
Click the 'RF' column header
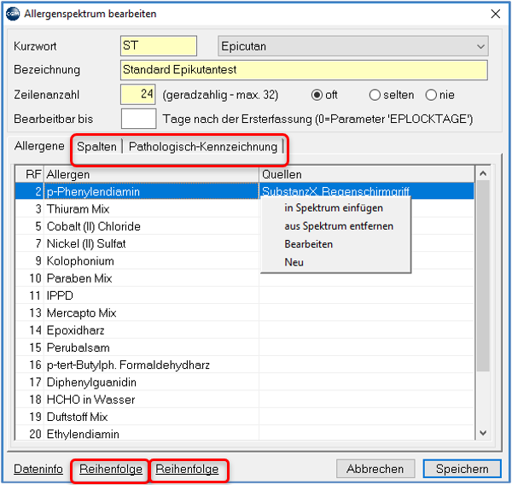[30, 174]
